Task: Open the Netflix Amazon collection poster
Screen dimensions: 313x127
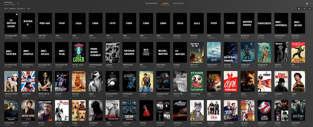Action: [129, 52]
